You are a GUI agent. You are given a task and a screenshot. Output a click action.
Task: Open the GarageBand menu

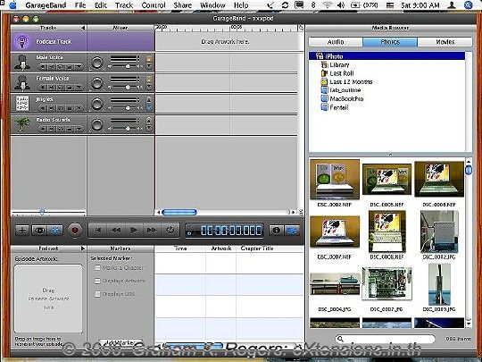tap(46, 5)
